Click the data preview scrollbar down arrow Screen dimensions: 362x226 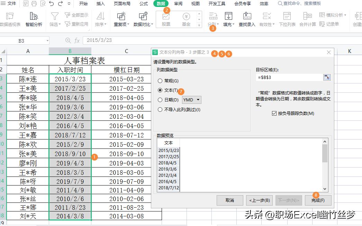[x=324, y=189]
